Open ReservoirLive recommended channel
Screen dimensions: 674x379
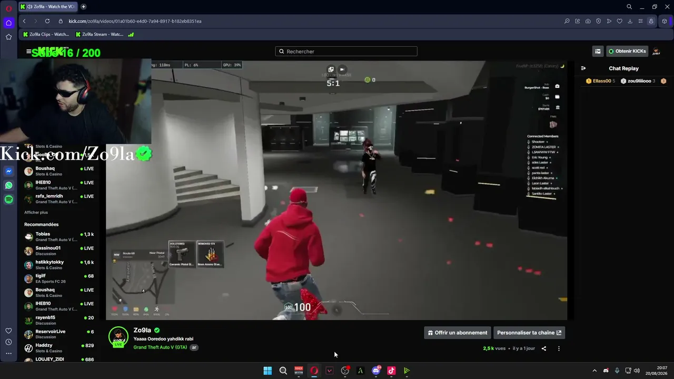(59, 334)
